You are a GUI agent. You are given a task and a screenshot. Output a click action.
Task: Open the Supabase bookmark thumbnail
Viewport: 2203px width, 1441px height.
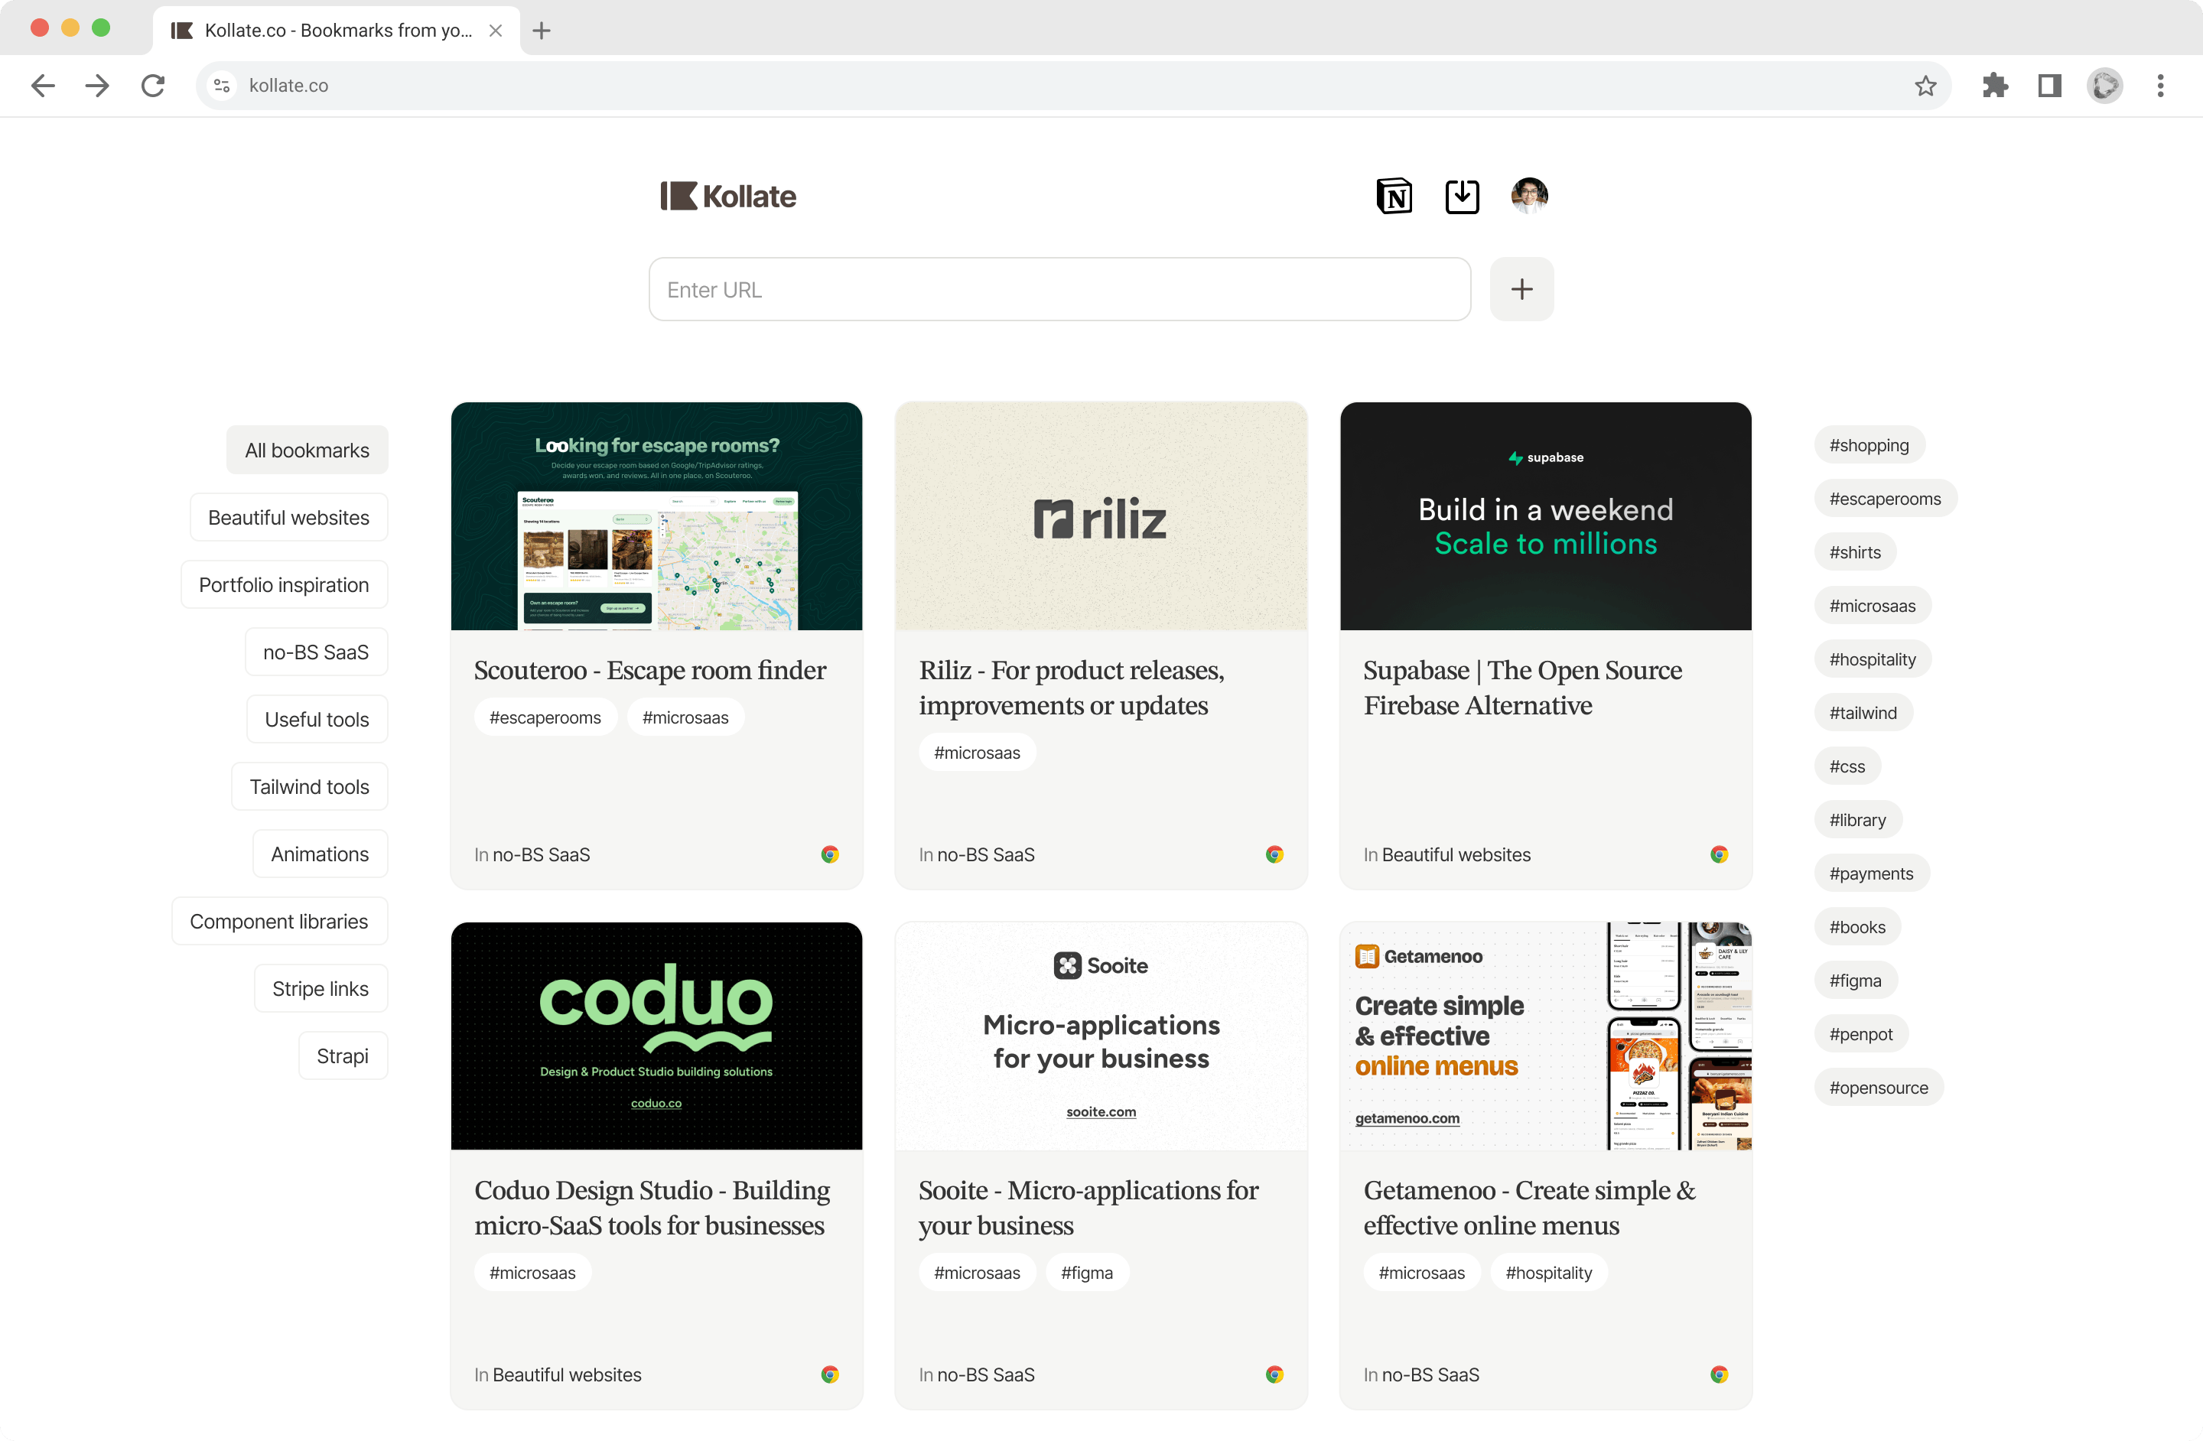(x=1545, y=516)
